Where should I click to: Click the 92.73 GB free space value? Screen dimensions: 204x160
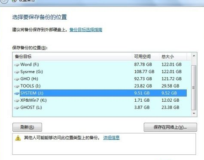[x=143, y=79]
